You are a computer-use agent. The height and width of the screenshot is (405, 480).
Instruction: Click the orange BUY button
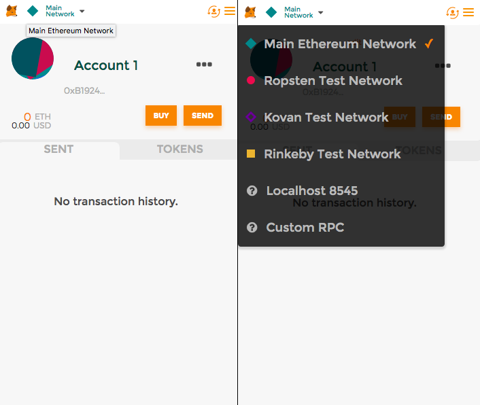[x=161, y=116]
